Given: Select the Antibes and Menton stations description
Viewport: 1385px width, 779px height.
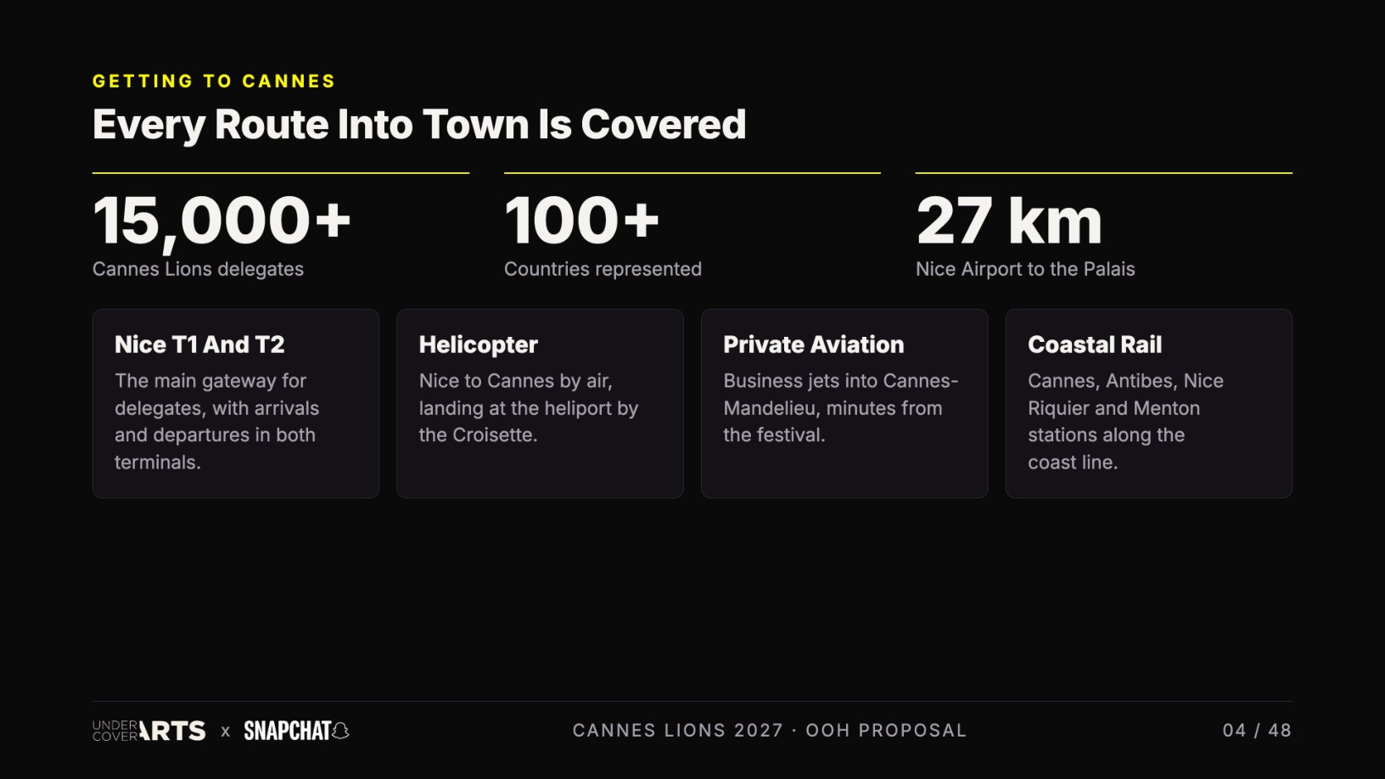Looking at the screenshot, I should 1125,422.
